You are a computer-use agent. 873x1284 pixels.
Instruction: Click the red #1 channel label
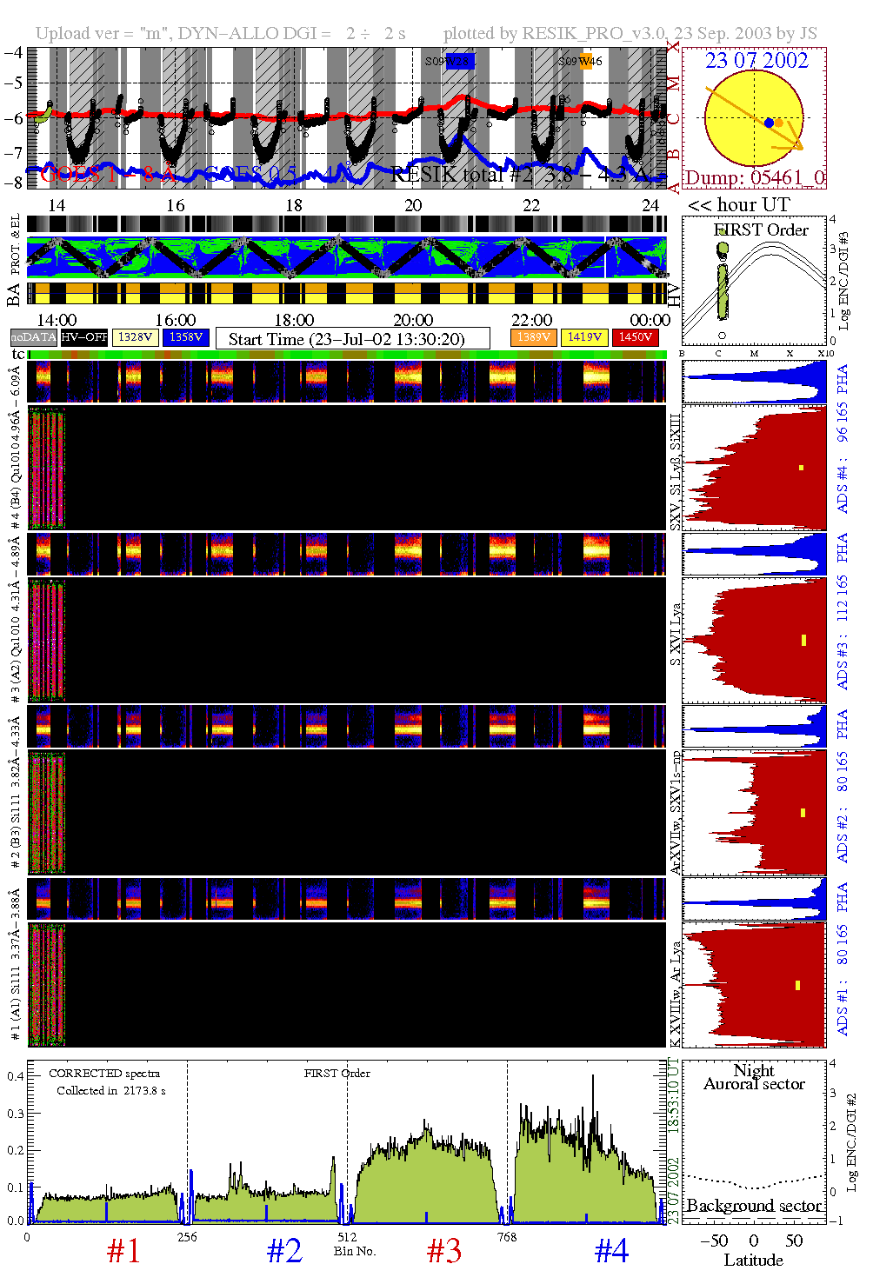tap(123, 1252)
